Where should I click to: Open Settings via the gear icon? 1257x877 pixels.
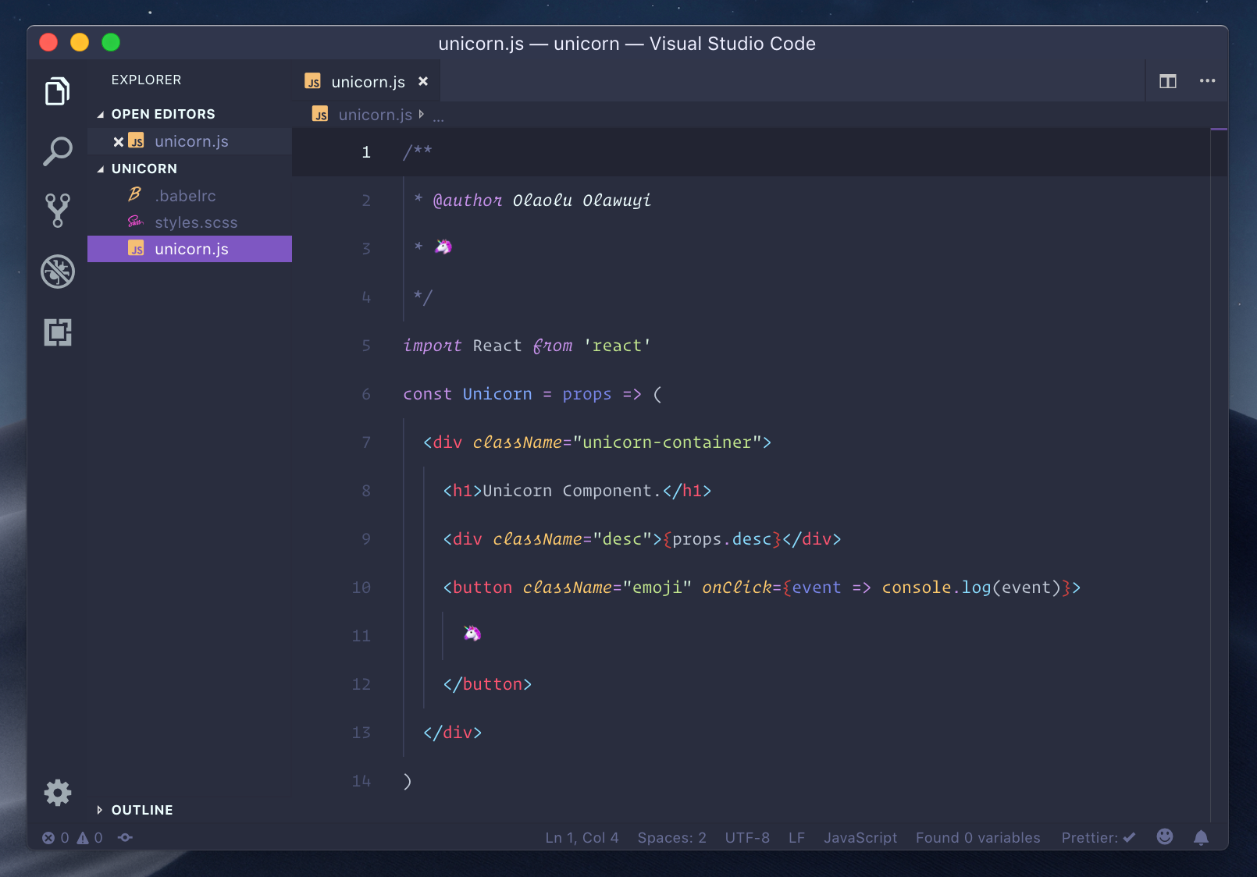pos(56,792)
